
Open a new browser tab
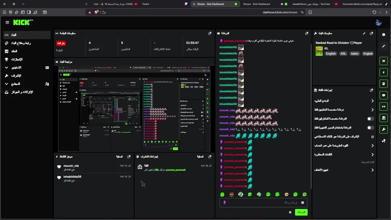coord(86,4)
